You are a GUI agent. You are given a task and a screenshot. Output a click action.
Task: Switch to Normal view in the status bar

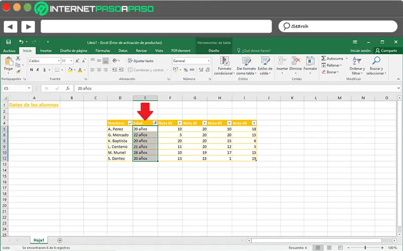[x=318, y=247]
